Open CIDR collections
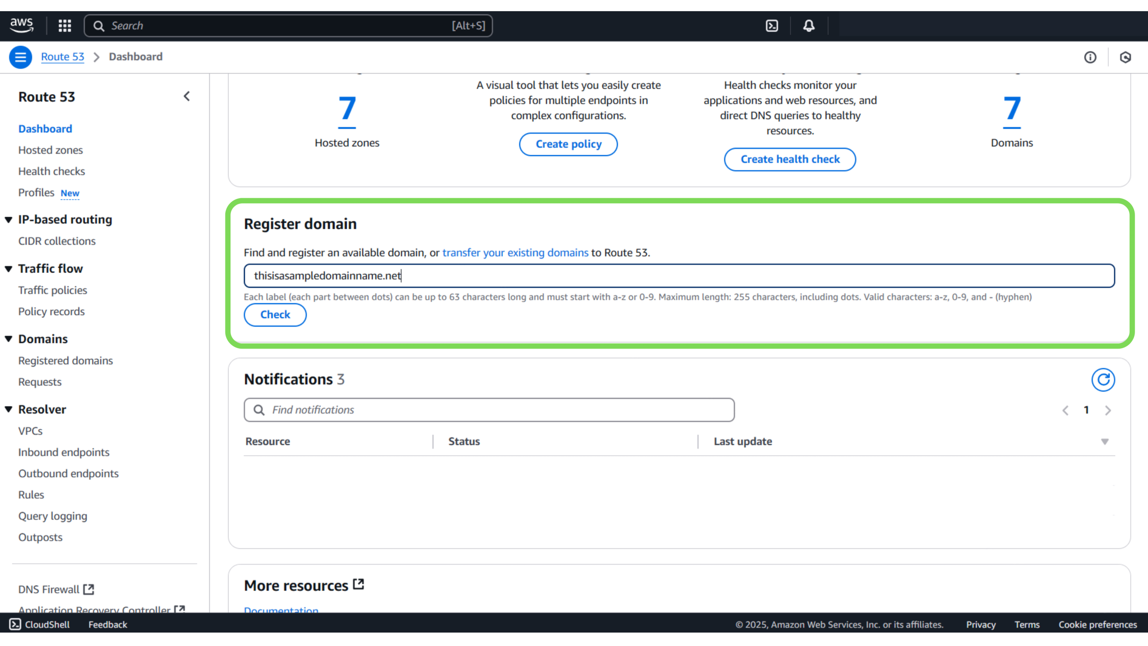This screenshot has height=646, width=1148. (x=57, y=241)
